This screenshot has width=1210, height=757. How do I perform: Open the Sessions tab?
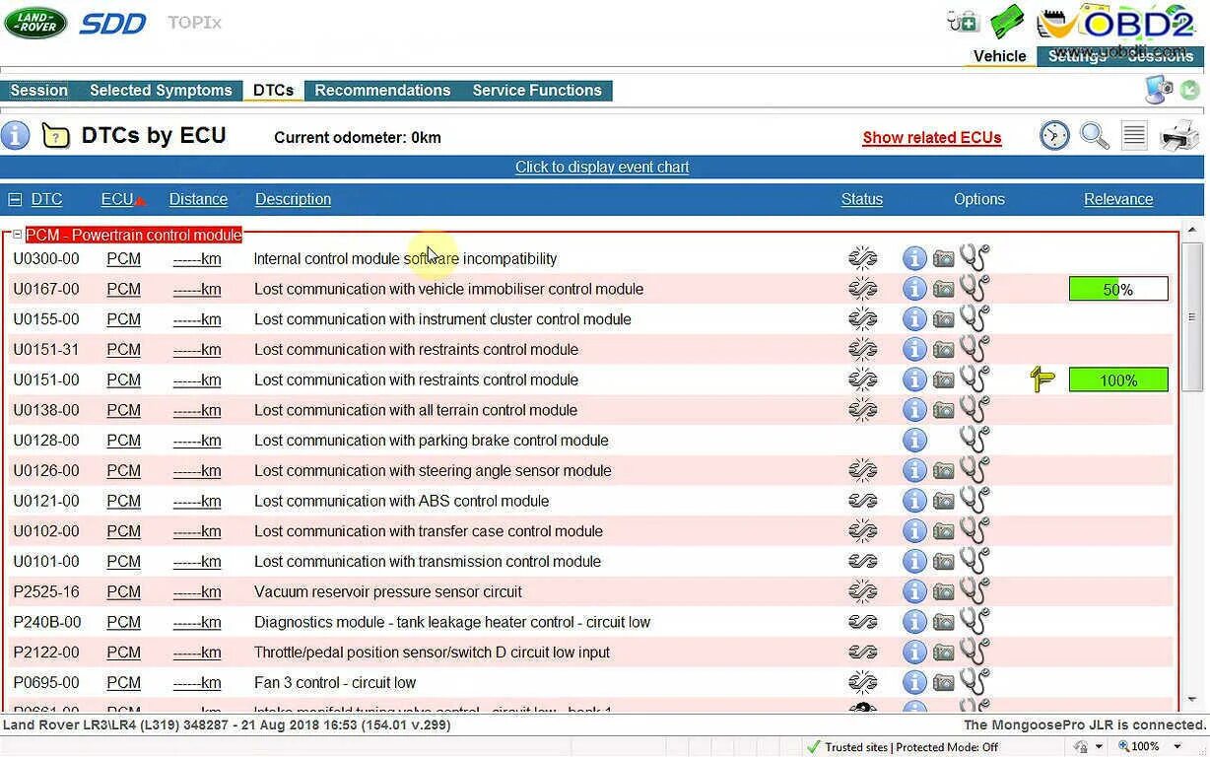click(x=1161, y=56)
